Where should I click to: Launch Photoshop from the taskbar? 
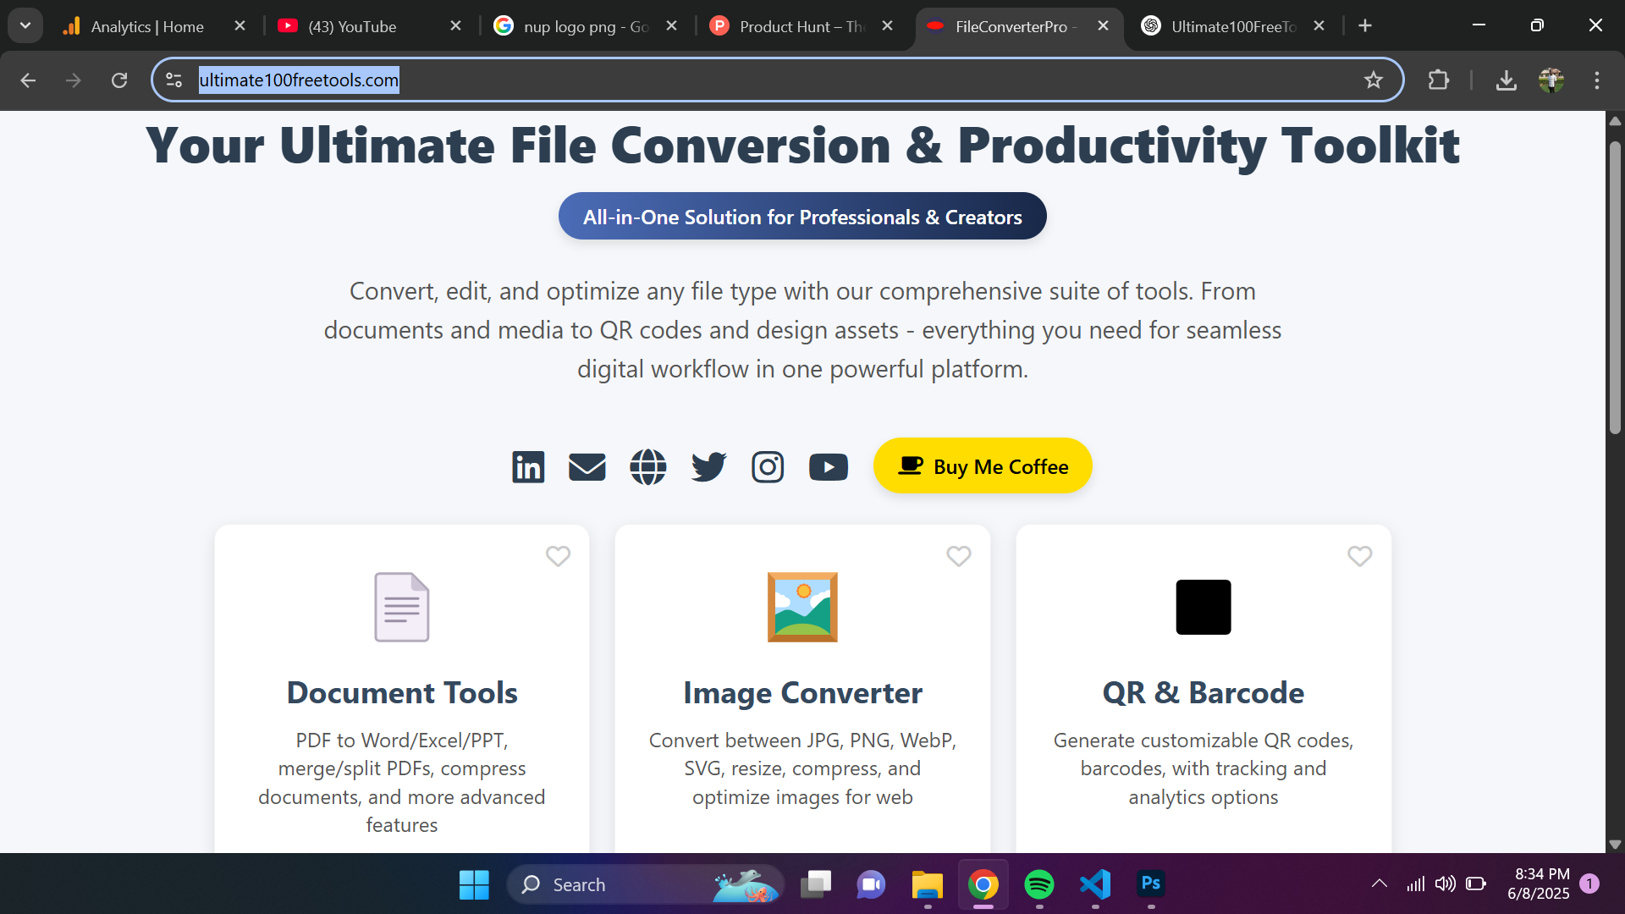click(x=1150, y=884)
